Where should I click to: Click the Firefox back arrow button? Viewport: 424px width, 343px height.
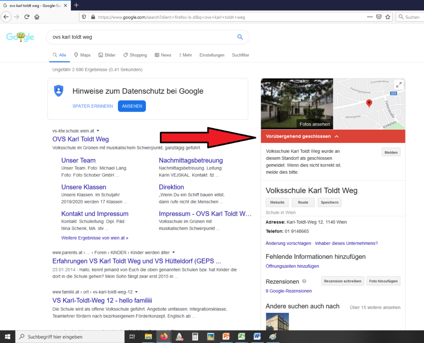(x=6, y=17)
